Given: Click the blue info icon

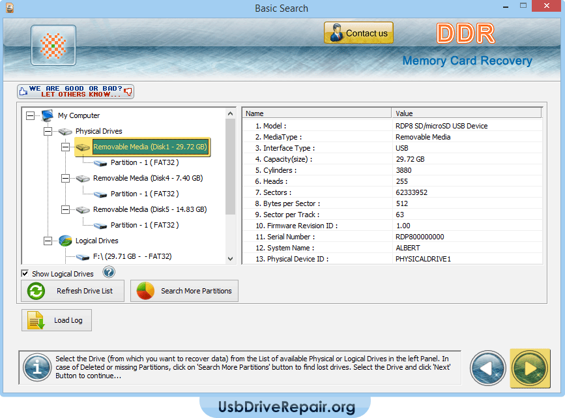Looking at the screenshot, I should (x=37, y=368).
